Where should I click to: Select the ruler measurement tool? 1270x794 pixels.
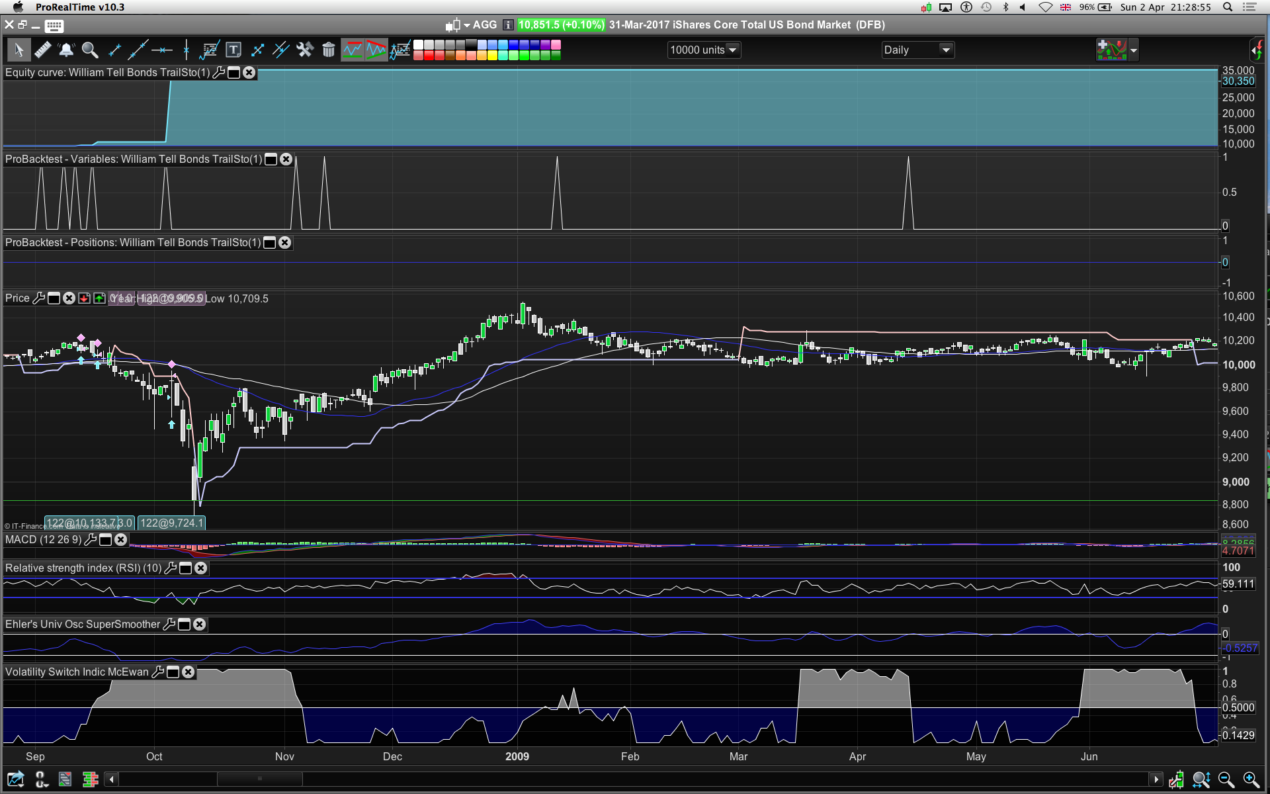(43, 50)
